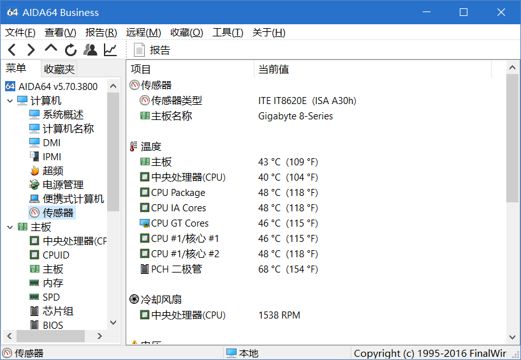The image size is (521, 360).
Task: Click the 传感器 status bar label
Action: pos(29,353)
